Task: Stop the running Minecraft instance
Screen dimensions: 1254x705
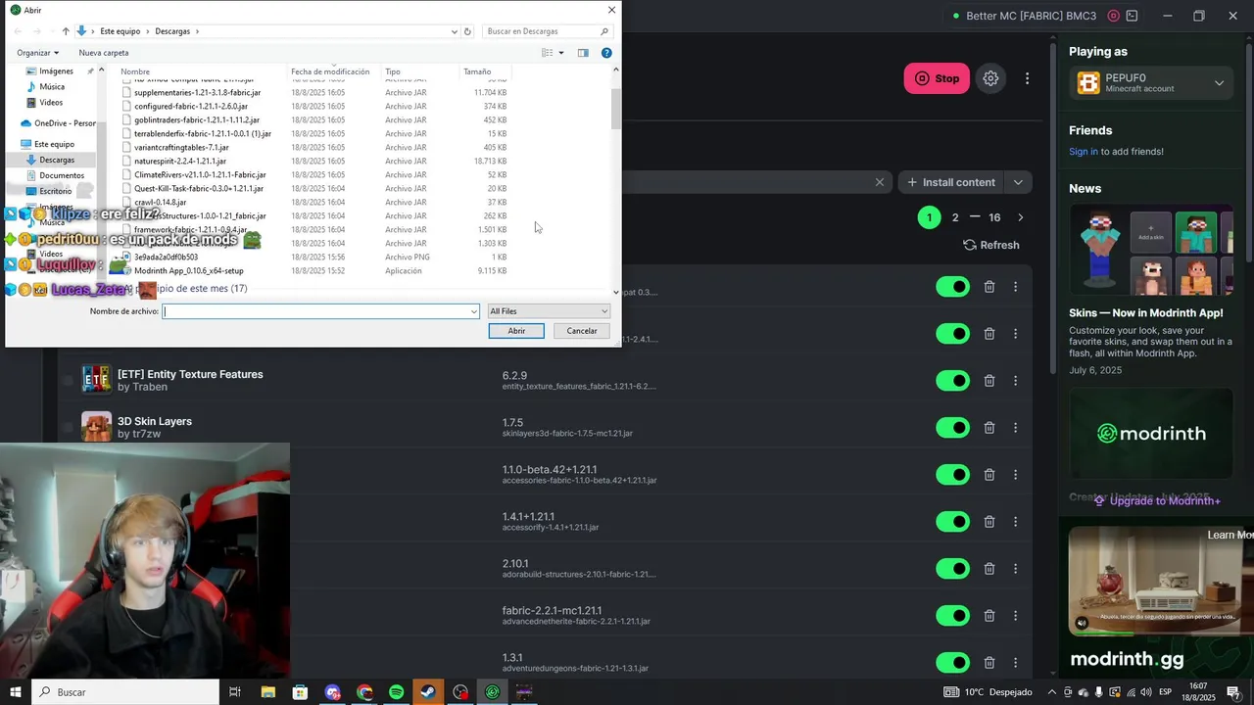Action: [x=937, y=78]
